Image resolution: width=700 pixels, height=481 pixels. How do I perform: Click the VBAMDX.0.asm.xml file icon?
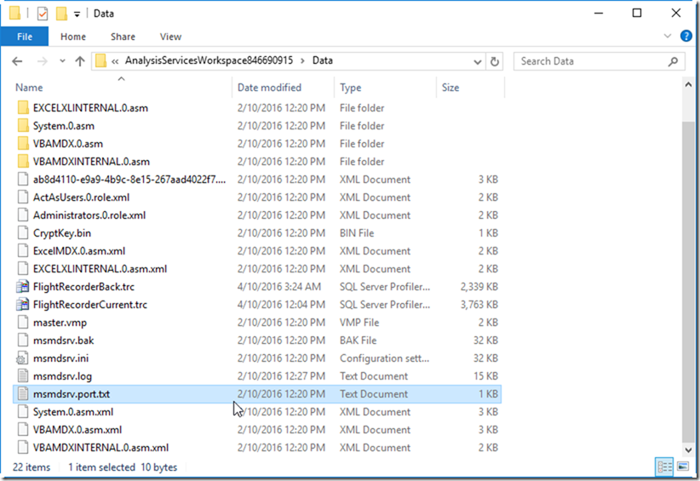(x=23, y=429)
